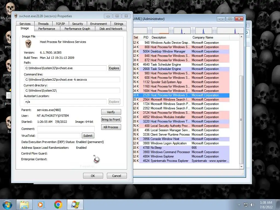The width and height of the screenshot is (280, 210).
Task: Click process list scroll up arrow
Action: [x=241, y=37]
